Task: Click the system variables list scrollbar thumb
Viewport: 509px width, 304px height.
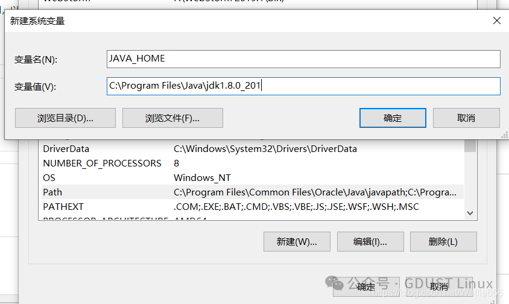Action: (x=470, y=146)
